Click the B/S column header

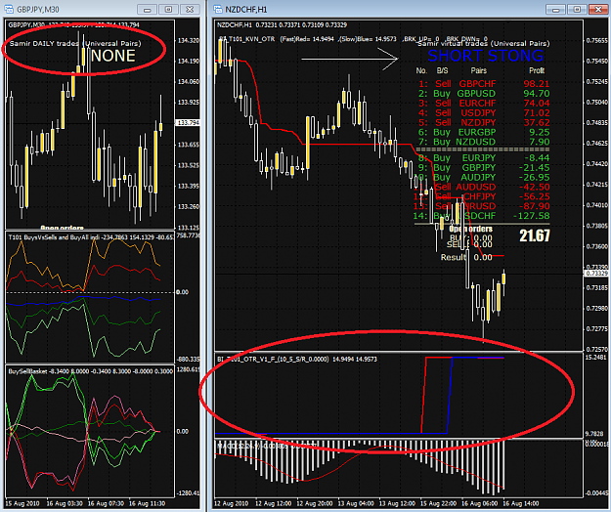442,70
